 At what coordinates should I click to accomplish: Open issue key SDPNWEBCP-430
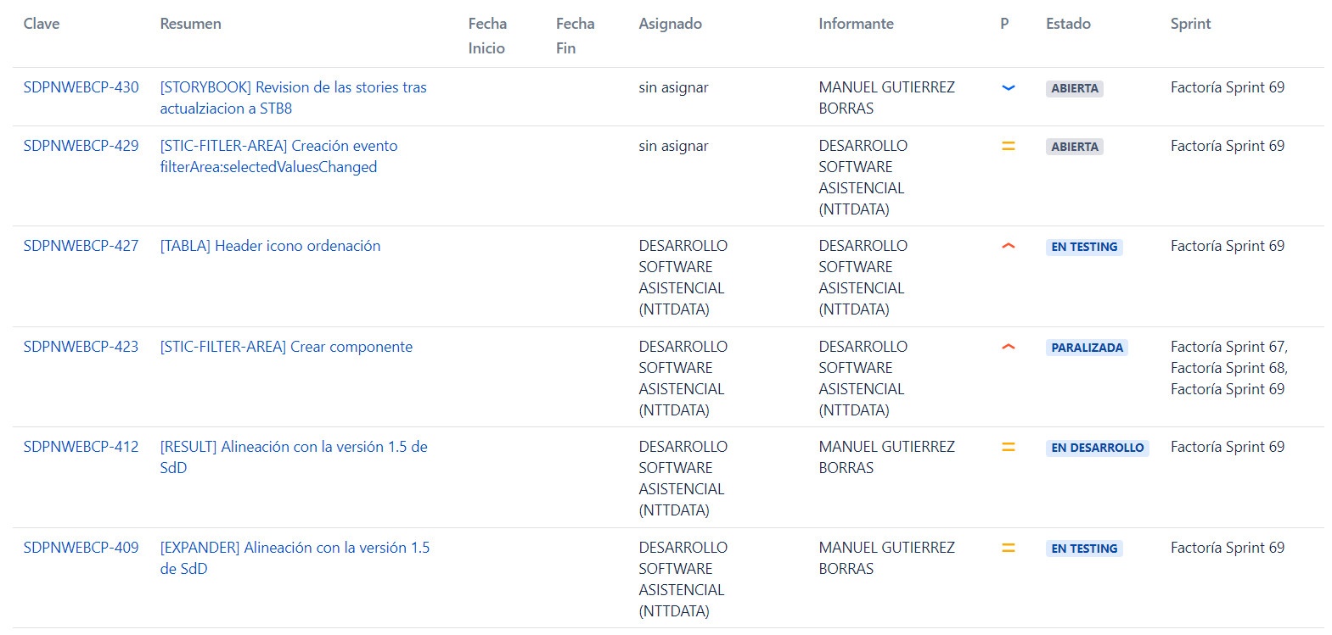point(81,87)
